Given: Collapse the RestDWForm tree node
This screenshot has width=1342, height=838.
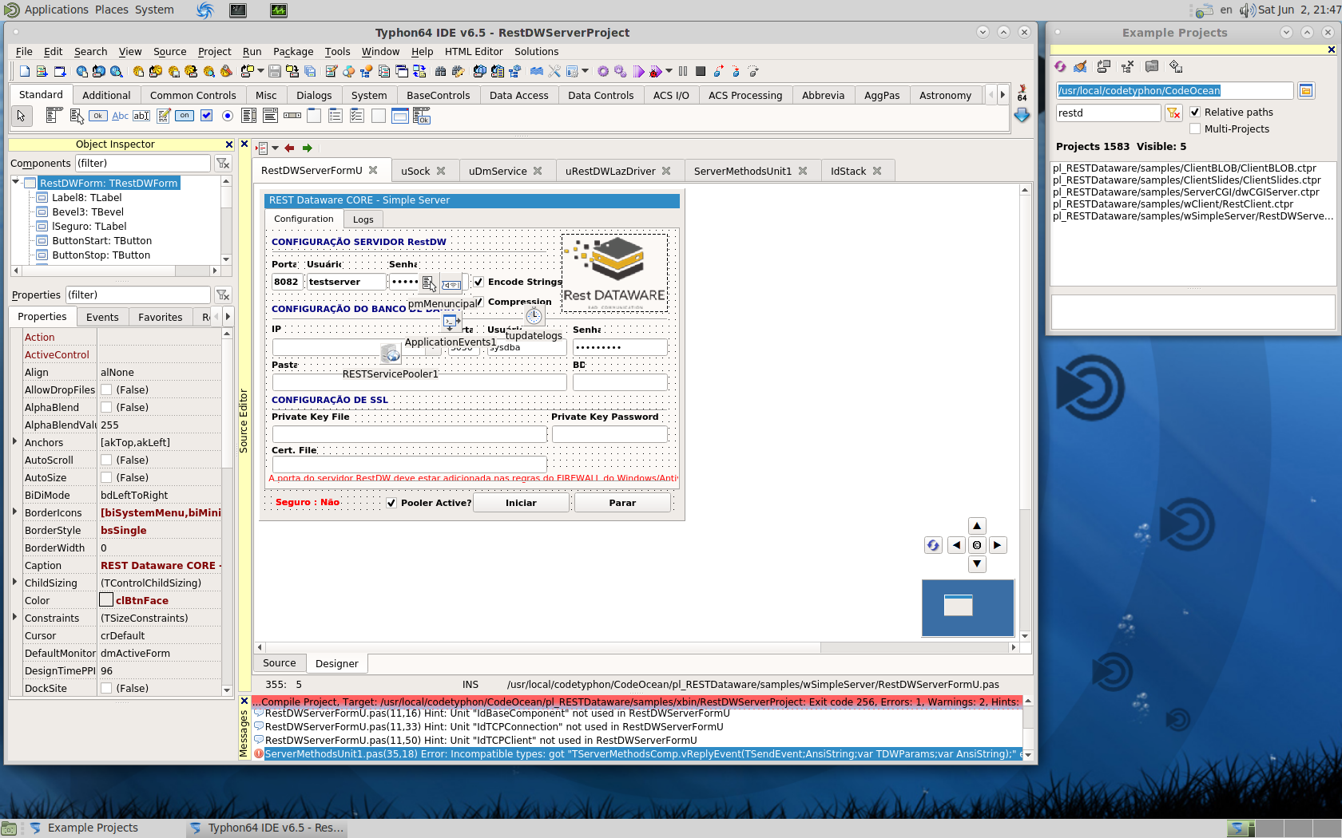Looking at the screenshot, I should coord(15,183).
